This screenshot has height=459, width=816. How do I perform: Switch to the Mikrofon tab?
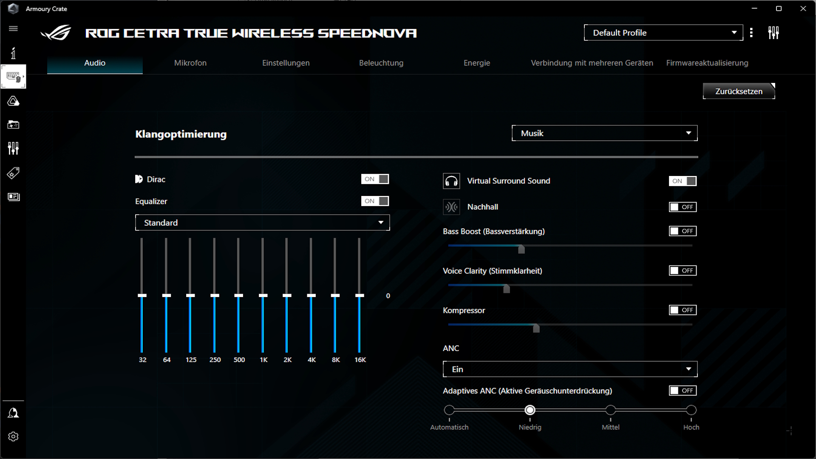[x=190, y=63]
